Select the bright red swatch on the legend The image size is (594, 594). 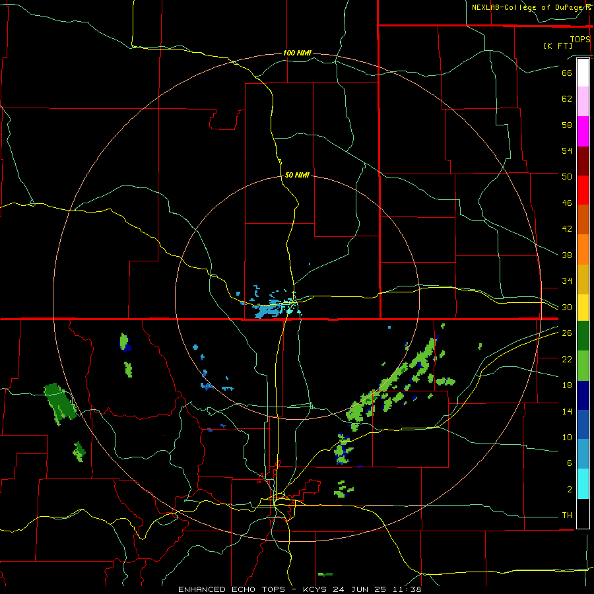coord(583,190)
